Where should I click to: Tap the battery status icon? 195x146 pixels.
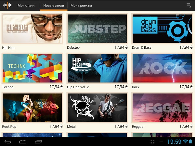click(x=190, y=141)
